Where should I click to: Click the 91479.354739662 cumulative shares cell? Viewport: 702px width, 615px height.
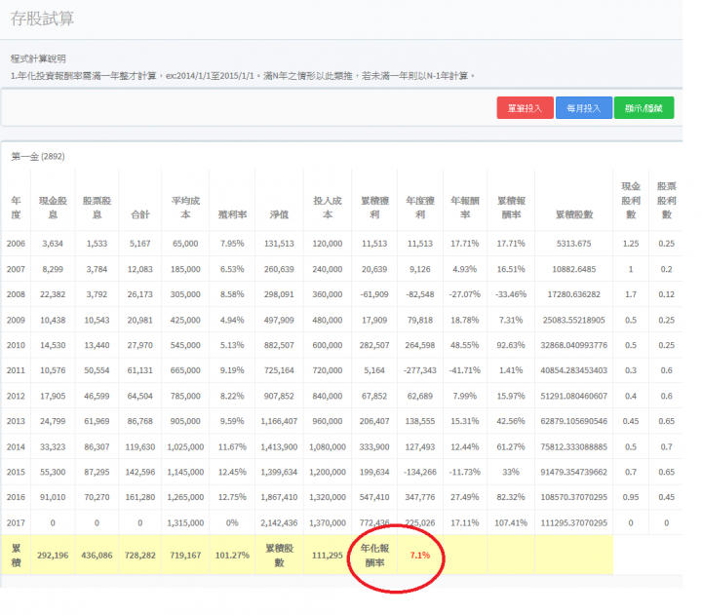pyautogui.click(x=574, y=472)
